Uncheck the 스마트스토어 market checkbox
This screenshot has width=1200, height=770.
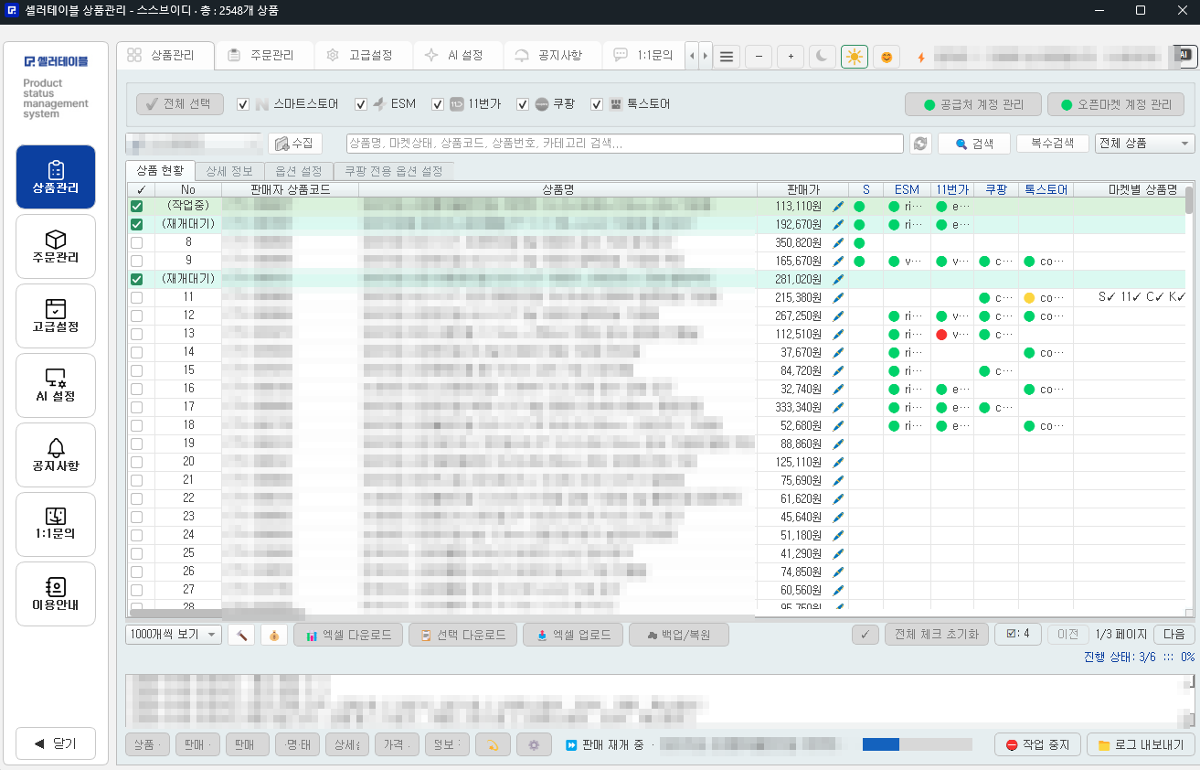(242, 104)
